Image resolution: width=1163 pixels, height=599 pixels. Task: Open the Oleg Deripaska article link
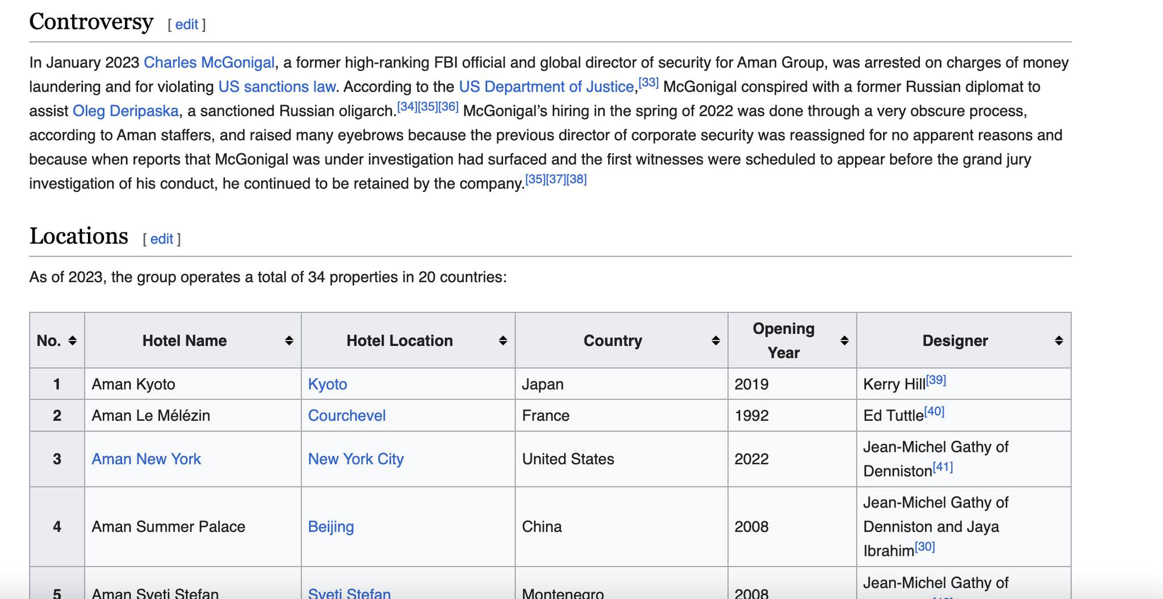click(x=125, y=111)
